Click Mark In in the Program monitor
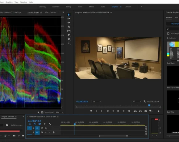179x142 pixels. pyautogui.click(x=97, y=111)
